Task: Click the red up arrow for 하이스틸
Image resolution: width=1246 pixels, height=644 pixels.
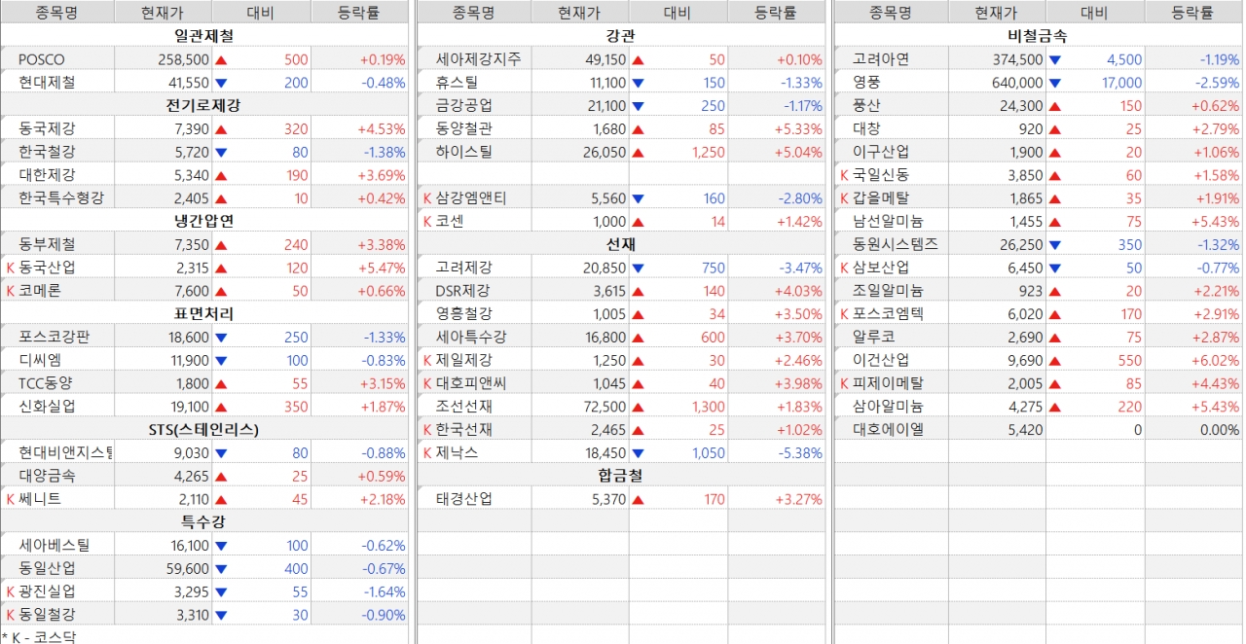Action: point(638,152)
